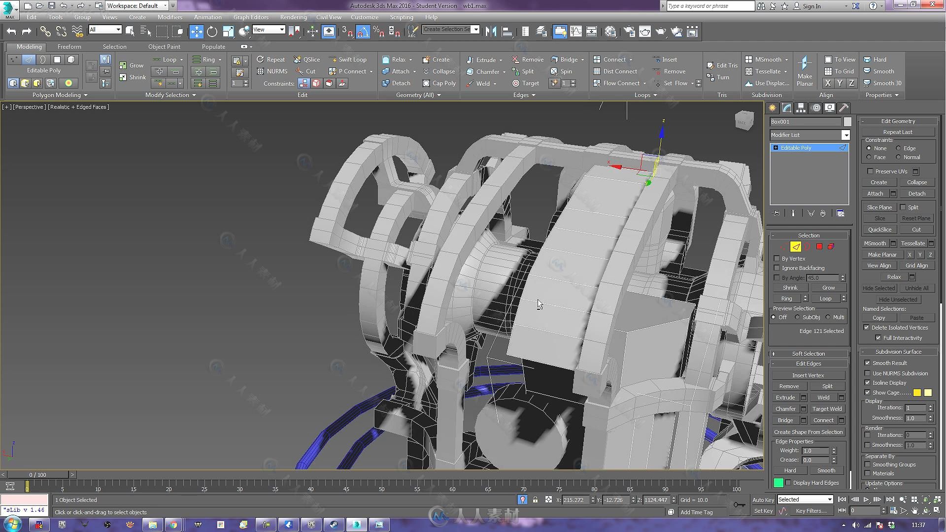Toggle Preserve UVs checkbox

pyautogui.click(x=870, y=171)
